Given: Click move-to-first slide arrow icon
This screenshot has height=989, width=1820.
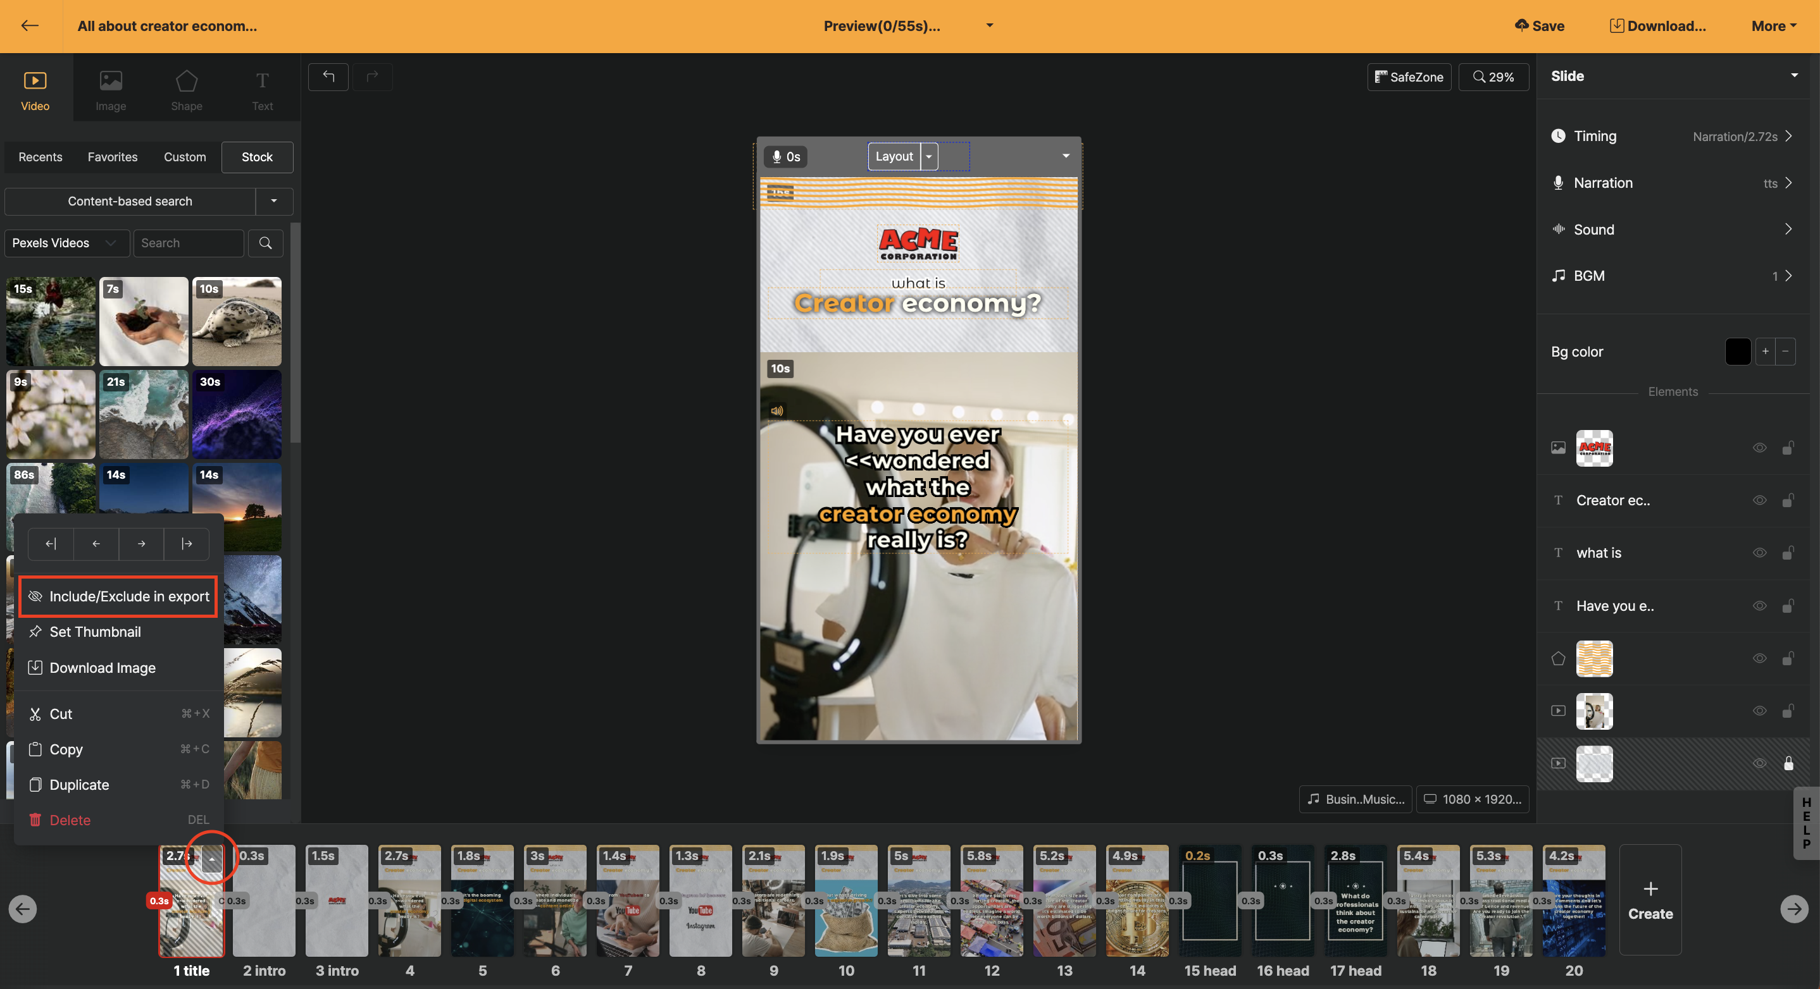Looking at the screenshot, I should 51,544.
